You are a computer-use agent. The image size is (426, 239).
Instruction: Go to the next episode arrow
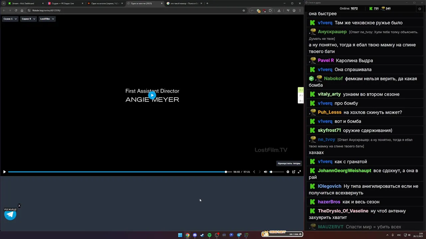pyautogui.click(x=260, y=172)
